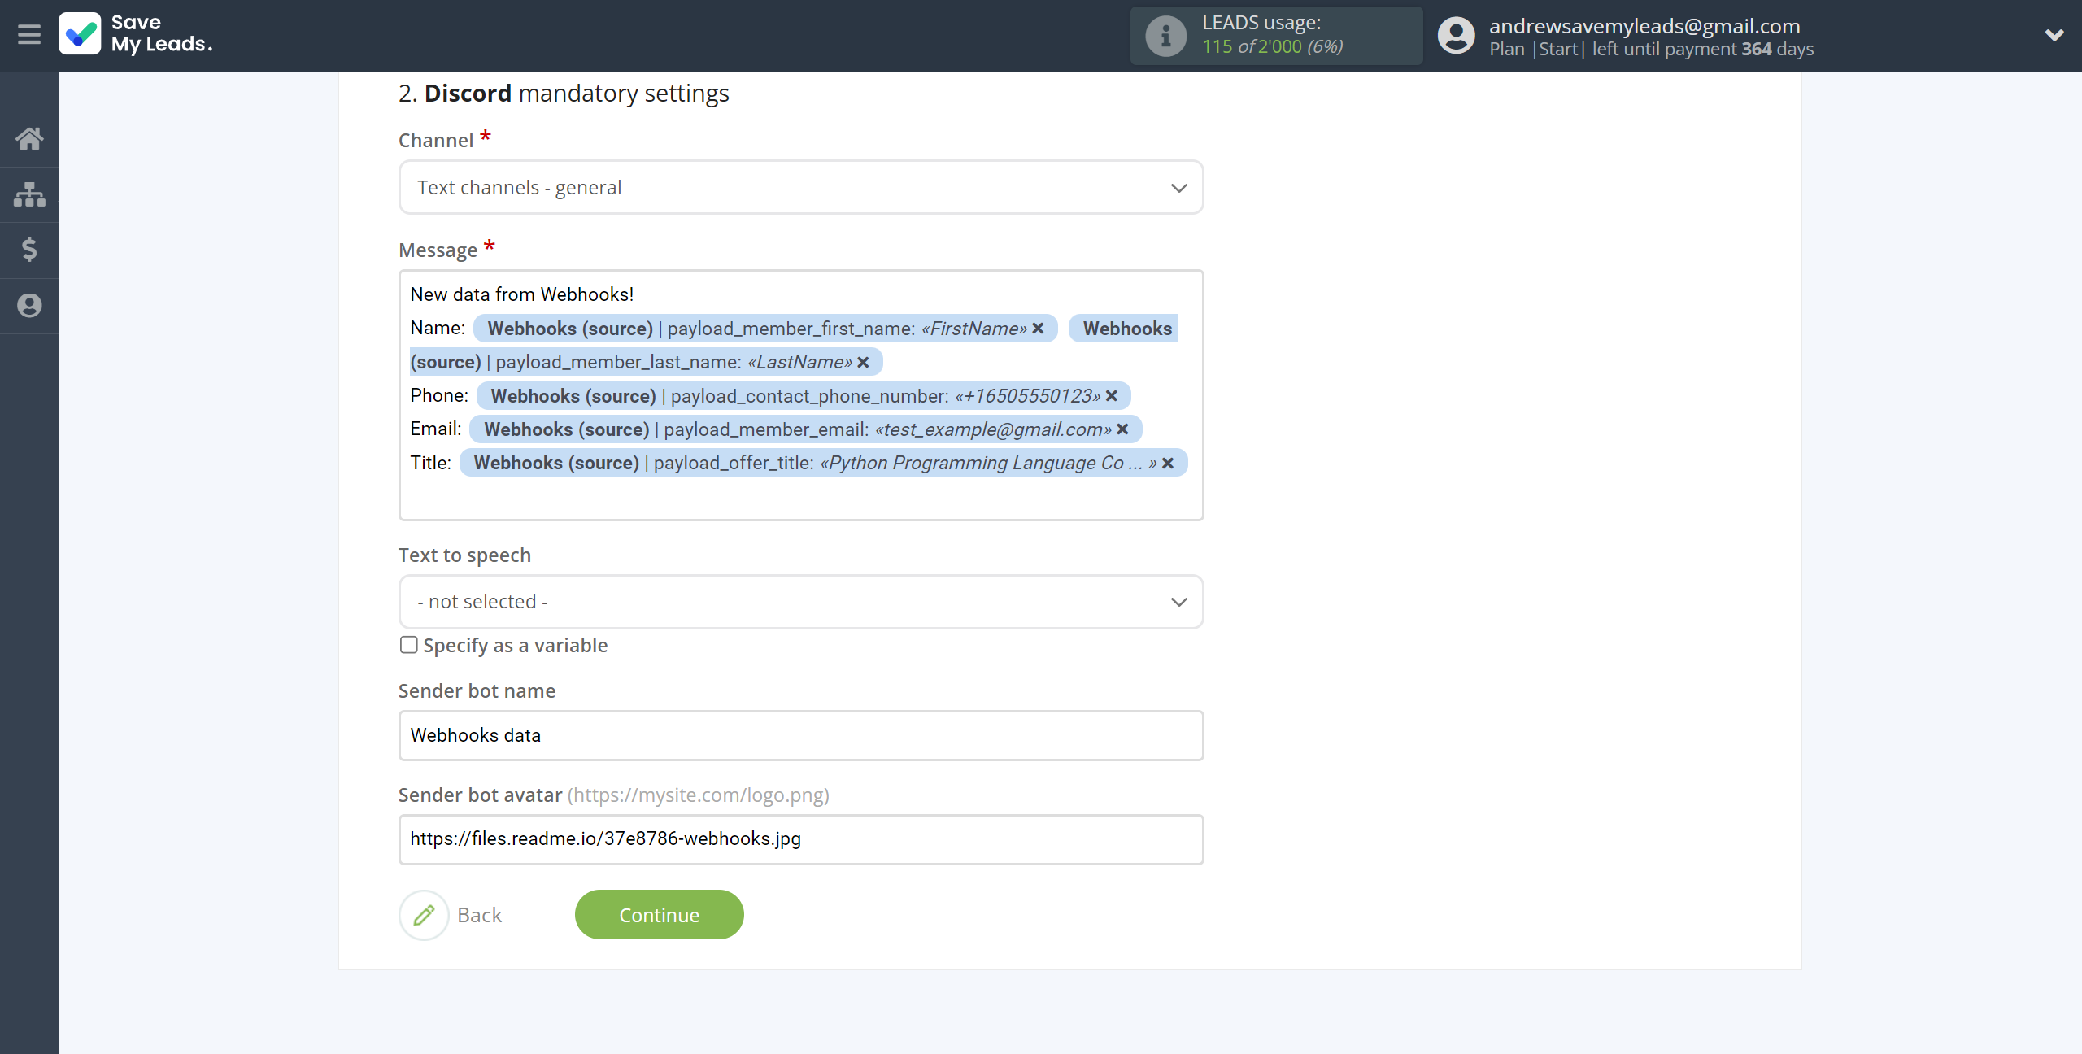Viewport: 2082px width, 1054px height.
Task: Open the billing dollar icon
Action: (x=29, y=250)
